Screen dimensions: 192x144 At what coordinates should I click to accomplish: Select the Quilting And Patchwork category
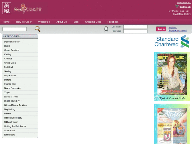(x=20, y=126)
